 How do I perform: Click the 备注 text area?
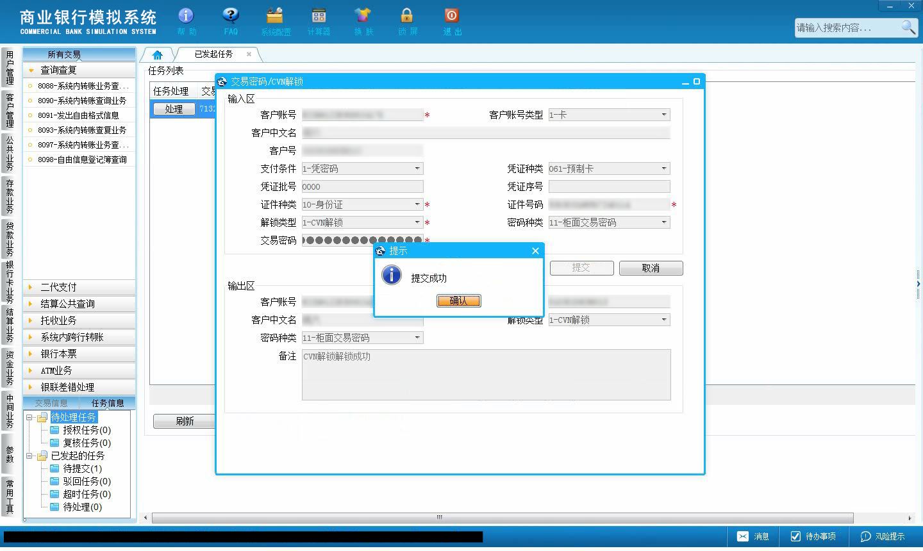486,375
